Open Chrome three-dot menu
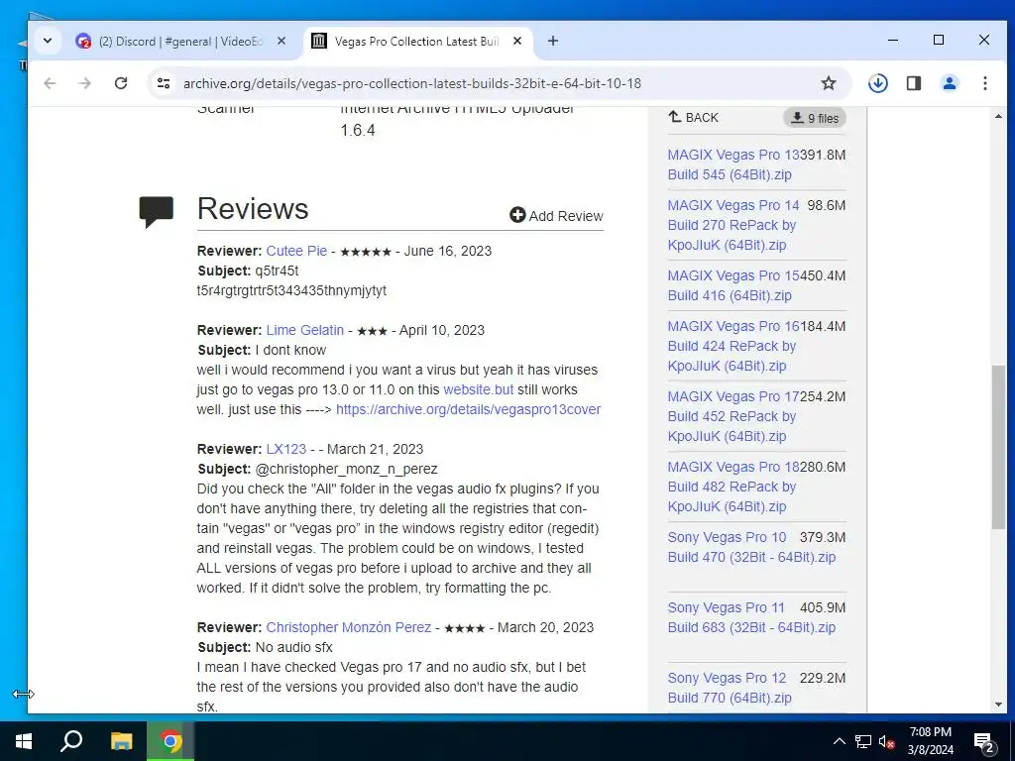The width and height of the screenshot is (1015, 761). 984,83
